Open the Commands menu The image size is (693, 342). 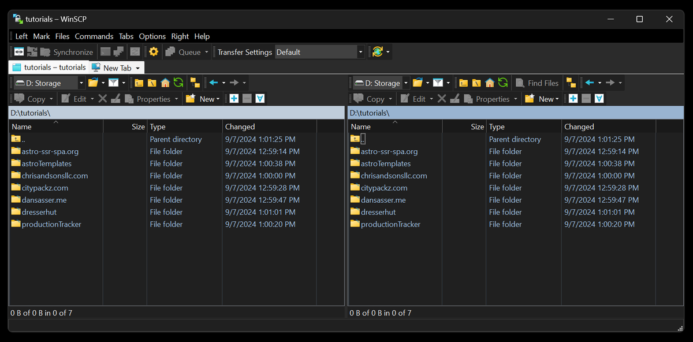click(x=94, y=36)
